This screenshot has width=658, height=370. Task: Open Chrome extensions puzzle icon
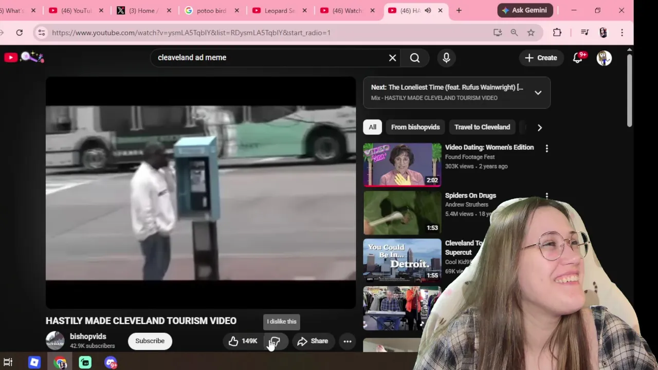557,32
